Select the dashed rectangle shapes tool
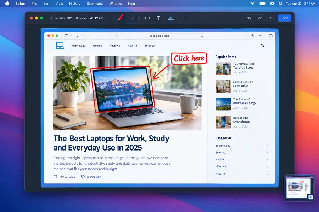Image resolution: width=319 pixels, height=212 pixels. click(136, 18)
